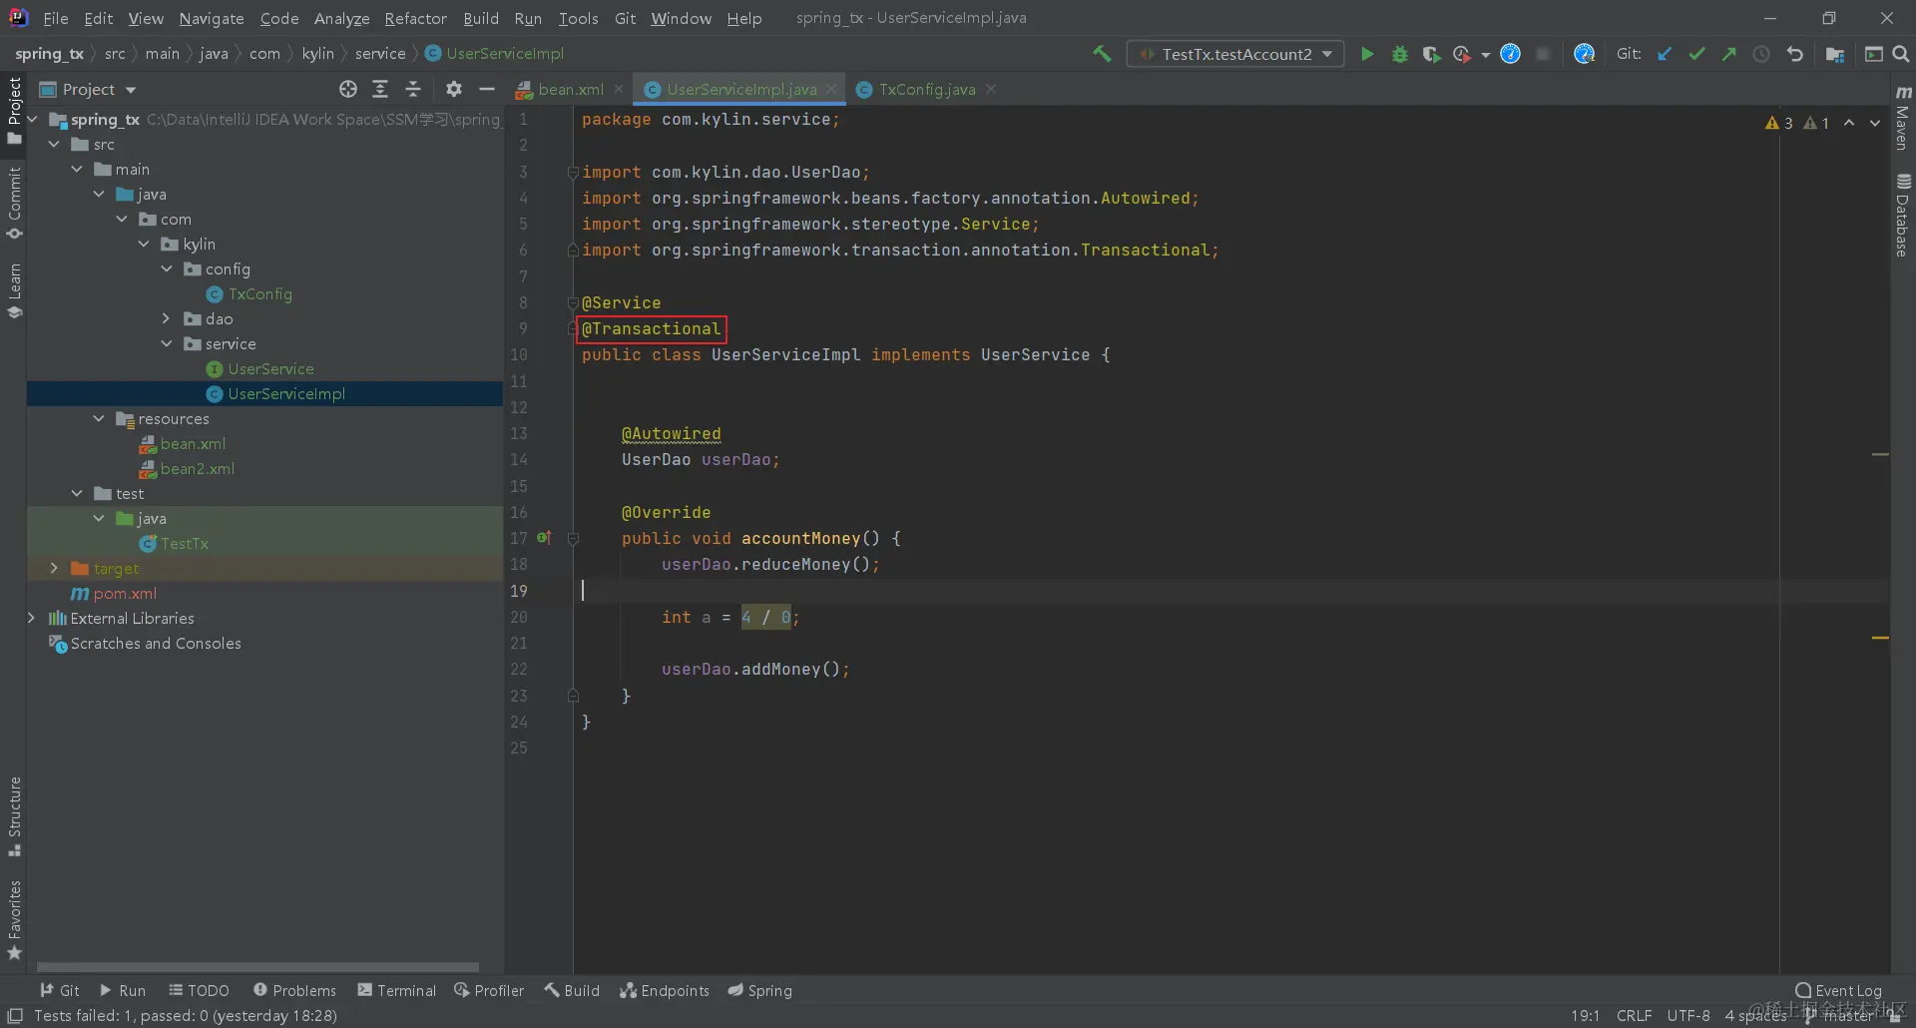Click the Git Push arrow icon
The height and width of the screenshot is (1028, 1916).
tap(1728, 54)
